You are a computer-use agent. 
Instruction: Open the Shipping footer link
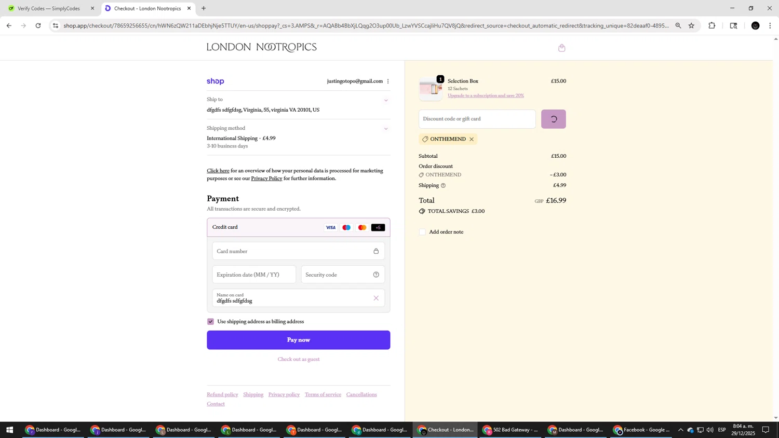253,394
